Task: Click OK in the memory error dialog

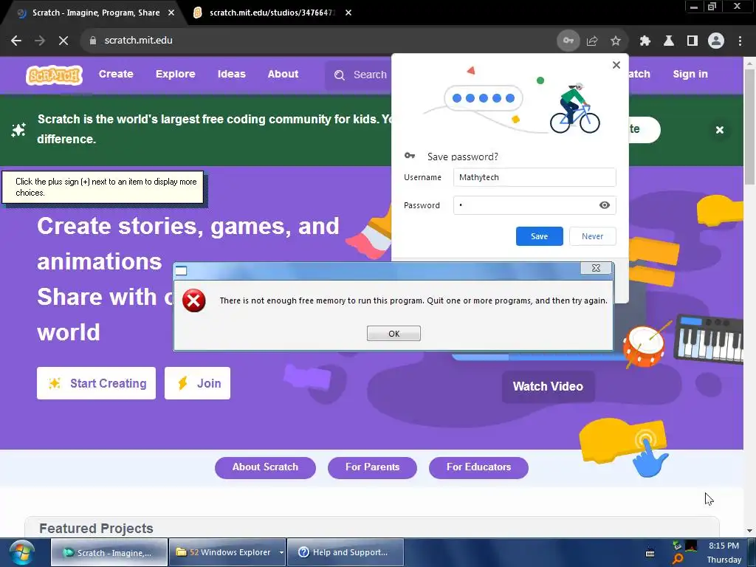Action: click(394, 334)
